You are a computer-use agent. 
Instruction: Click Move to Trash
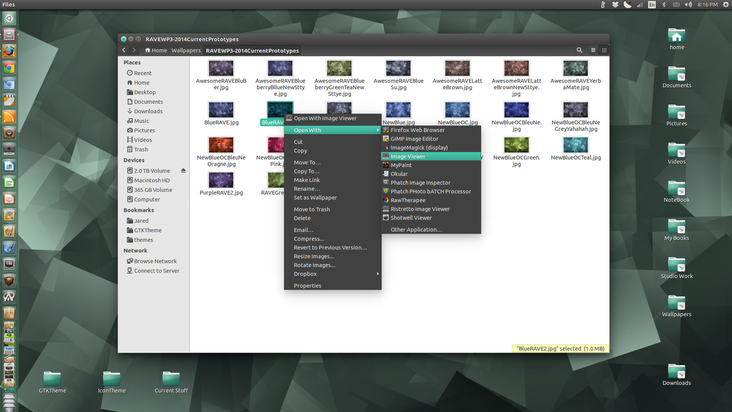coord(333,210)
